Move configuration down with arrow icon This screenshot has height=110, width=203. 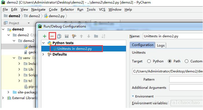pyautogui.click(x=89, y=36)
